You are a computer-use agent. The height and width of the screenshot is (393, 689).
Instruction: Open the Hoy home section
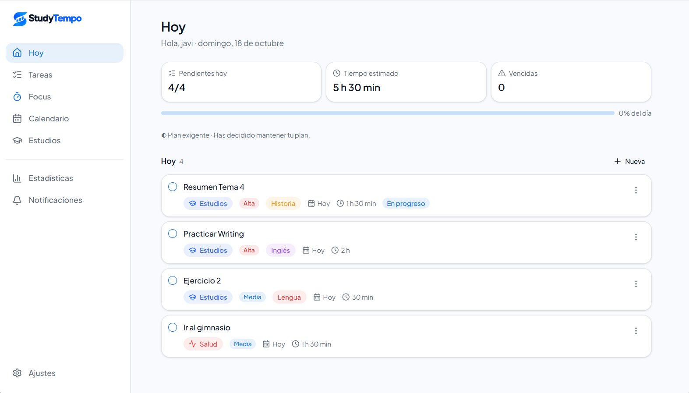(x=64, y=53)
